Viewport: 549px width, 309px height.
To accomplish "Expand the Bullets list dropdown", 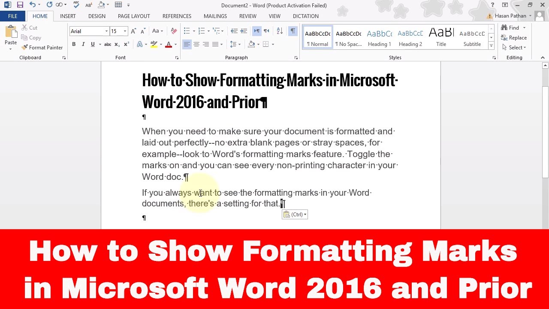I will [194, 31].
